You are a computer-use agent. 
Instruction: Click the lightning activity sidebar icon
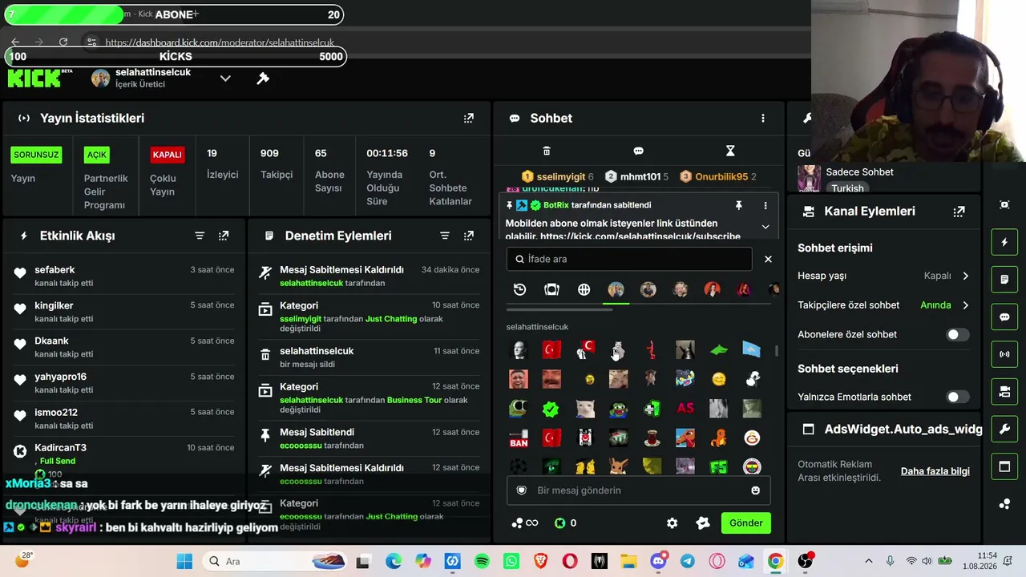click(1004, 243)
